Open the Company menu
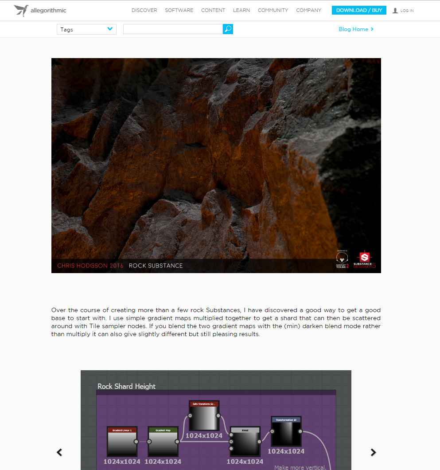The width and height of the screenshot is (440, 470). 309,10
